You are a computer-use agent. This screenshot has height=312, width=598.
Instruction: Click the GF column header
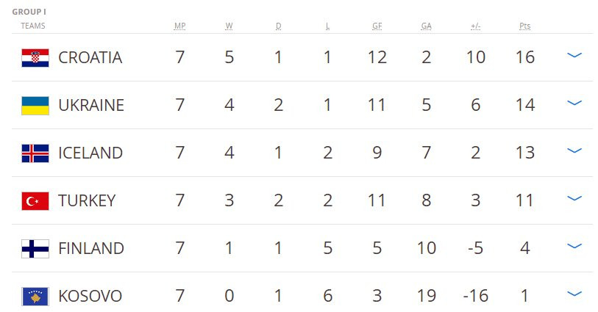pyautogui.click(x=377, y=26)
